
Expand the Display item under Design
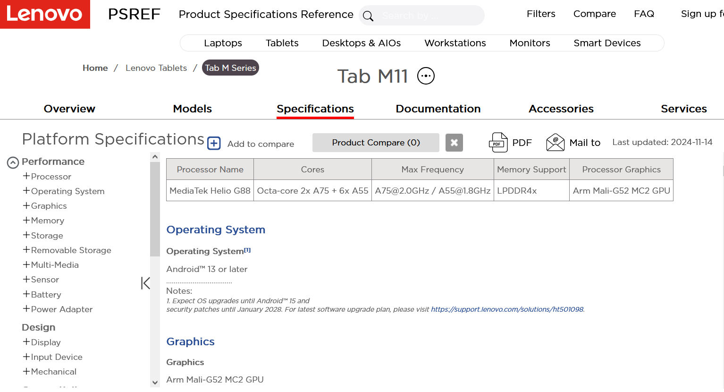(x=26, y=342)
